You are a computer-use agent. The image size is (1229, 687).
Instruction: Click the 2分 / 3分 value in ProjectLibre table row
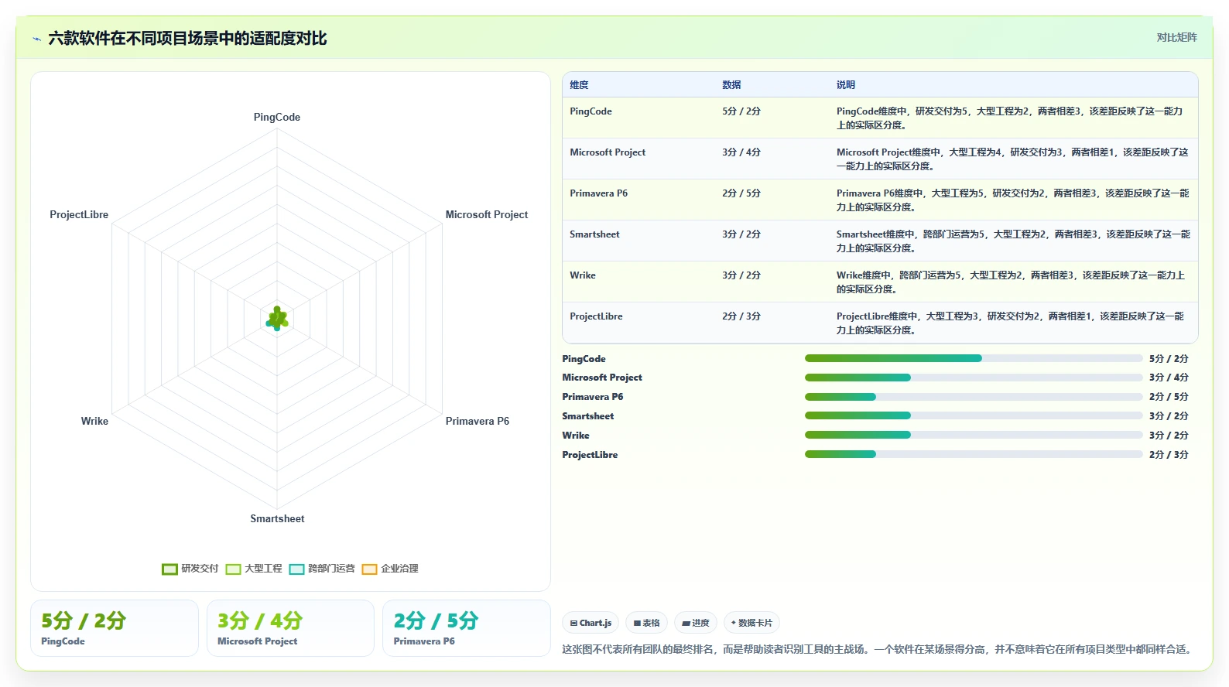pos(741,316)
